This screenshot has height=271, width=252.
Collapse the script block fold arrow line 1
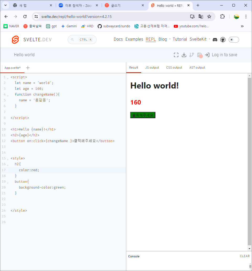pyautogui.click(x=8, y=78)
